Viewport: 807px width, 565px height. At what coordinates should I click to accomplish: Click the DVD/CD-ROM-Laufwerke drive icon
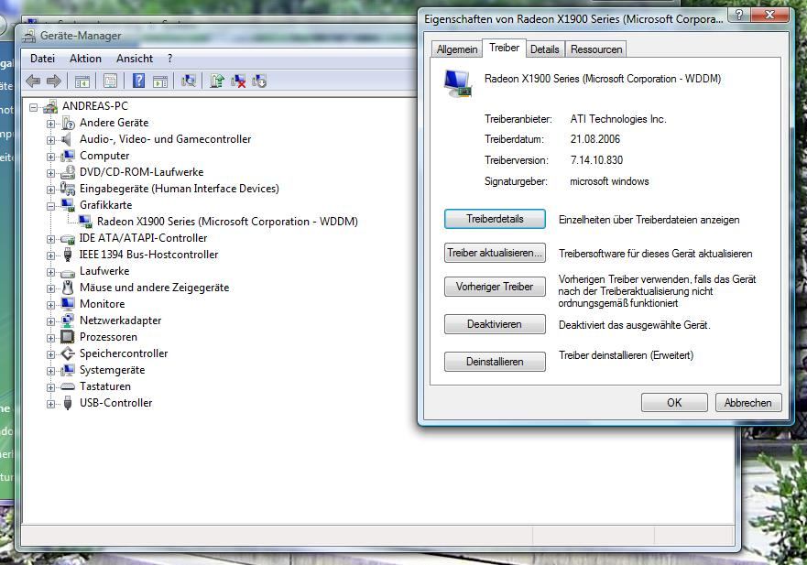[68, 172]
